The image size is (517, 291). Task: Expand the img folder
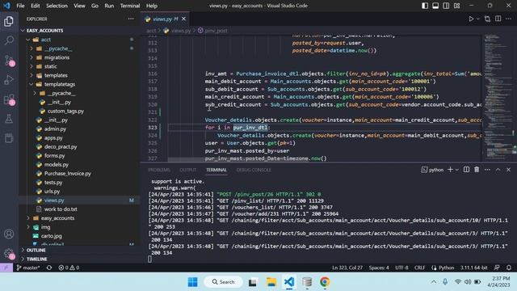[x=79, y=226]
